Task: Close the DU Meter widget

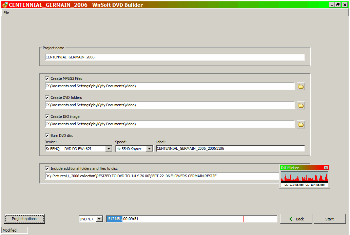Action: pos(326,167)
